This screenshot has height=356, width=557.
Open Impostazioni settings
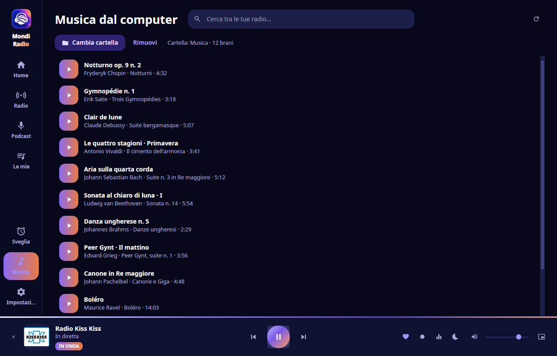21,297
